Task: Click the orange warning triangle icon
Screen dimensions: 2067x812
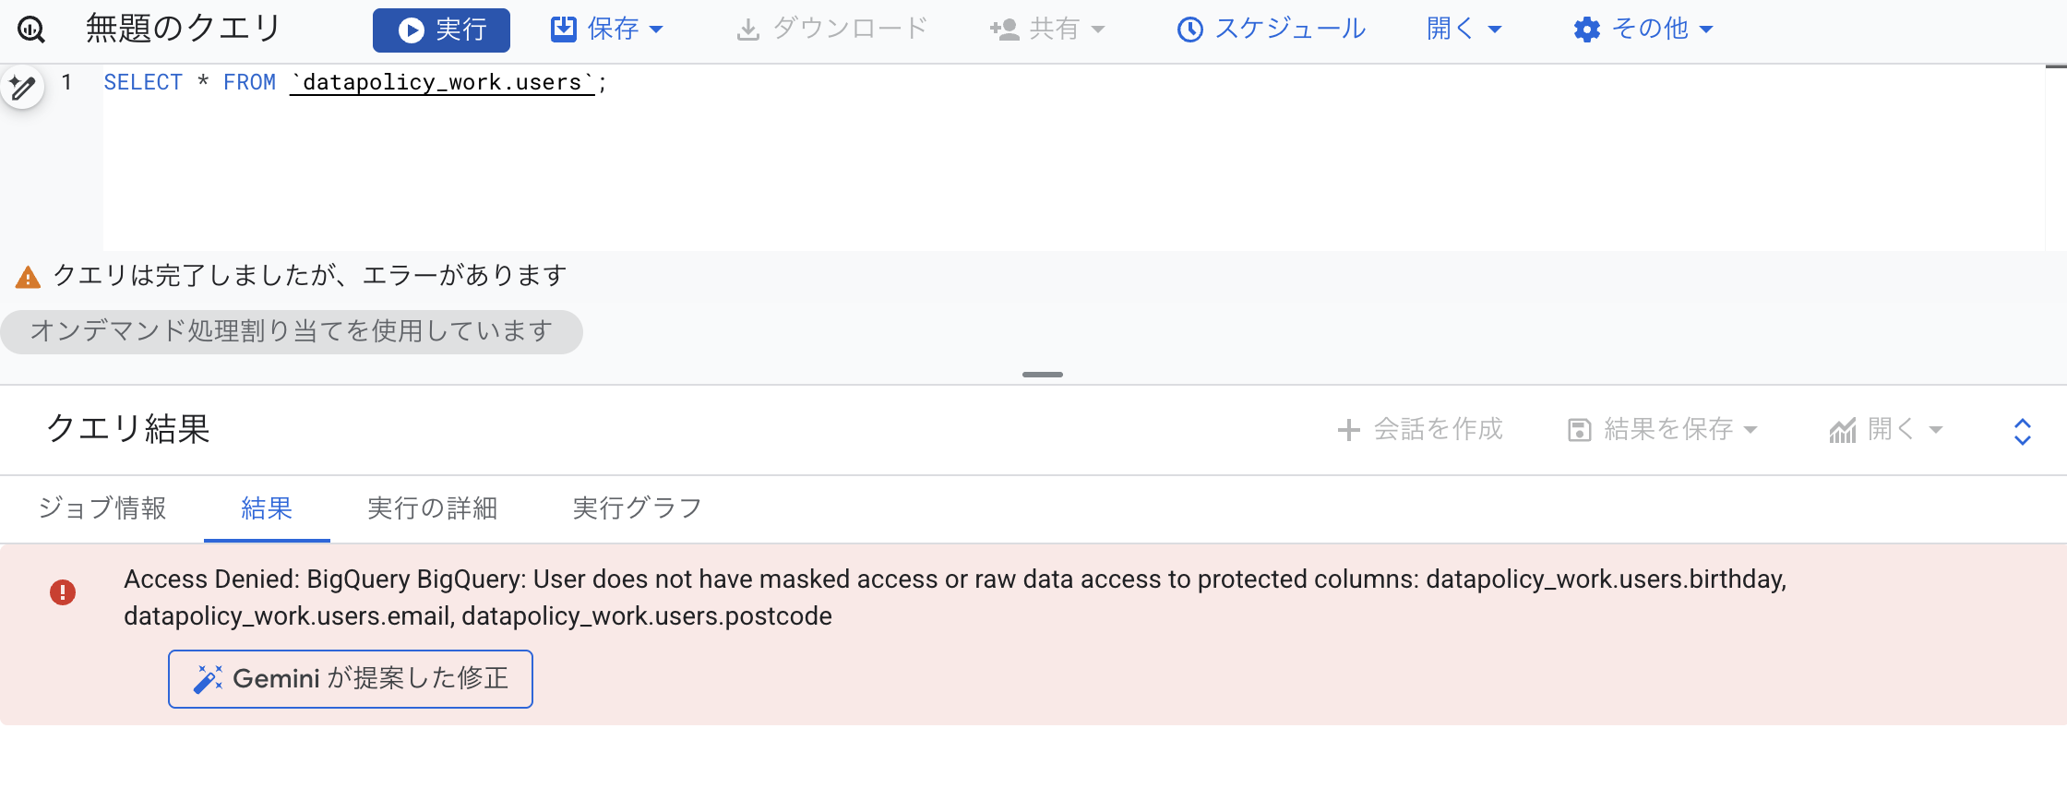Action: pyautogui.click(x=29, y=277)
